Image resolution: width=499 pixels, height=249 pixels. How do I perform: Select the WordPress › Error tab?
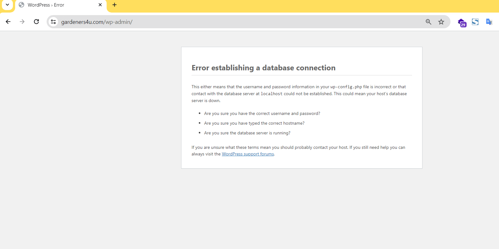tap(61, 5)
